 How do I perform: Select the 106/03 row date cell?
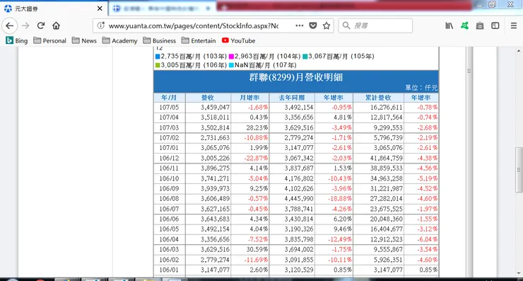tap(169, 249)
